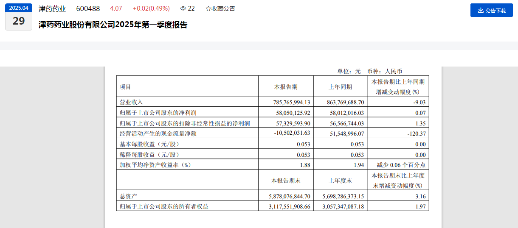Click the 加权平均净资产收益率 row label
This screenshot has width=518, height=228.
coord(155,165)
